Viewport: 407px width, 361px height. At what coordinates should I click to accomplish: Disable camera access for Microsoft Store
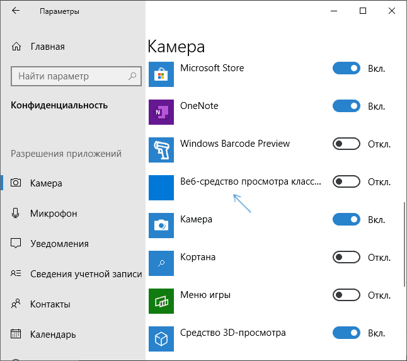point(347,68)
